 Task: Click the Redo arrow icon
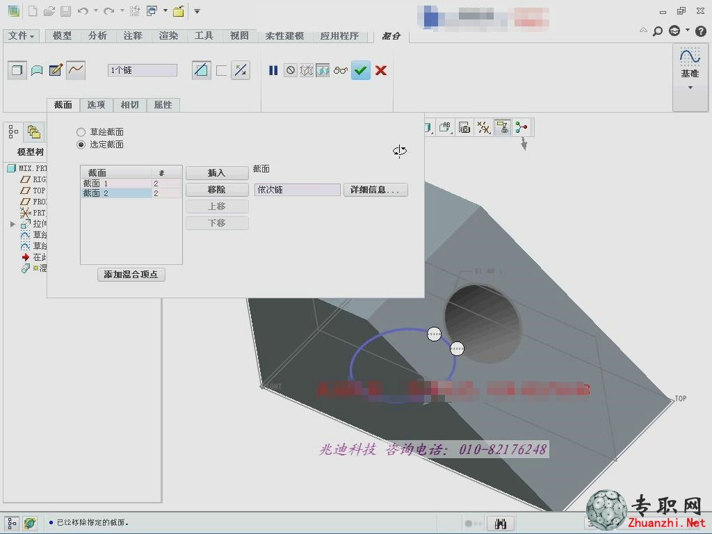(x=109, y=11)
